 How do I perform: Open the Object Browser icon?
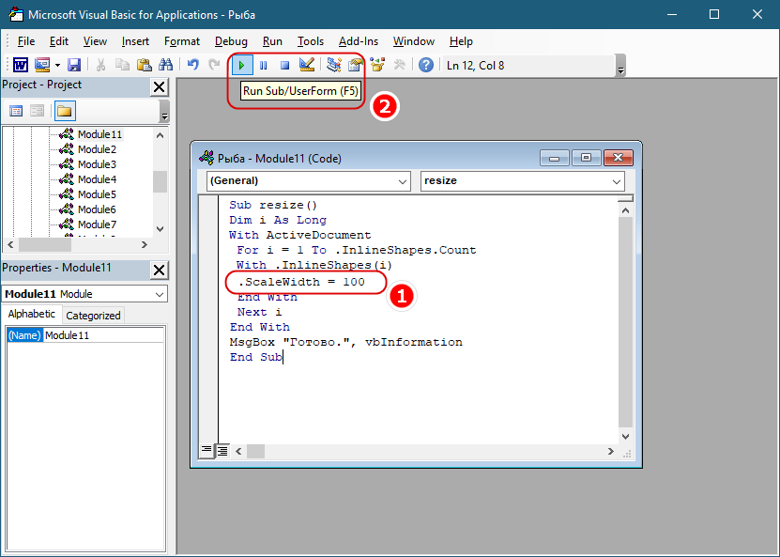[377, 65]
